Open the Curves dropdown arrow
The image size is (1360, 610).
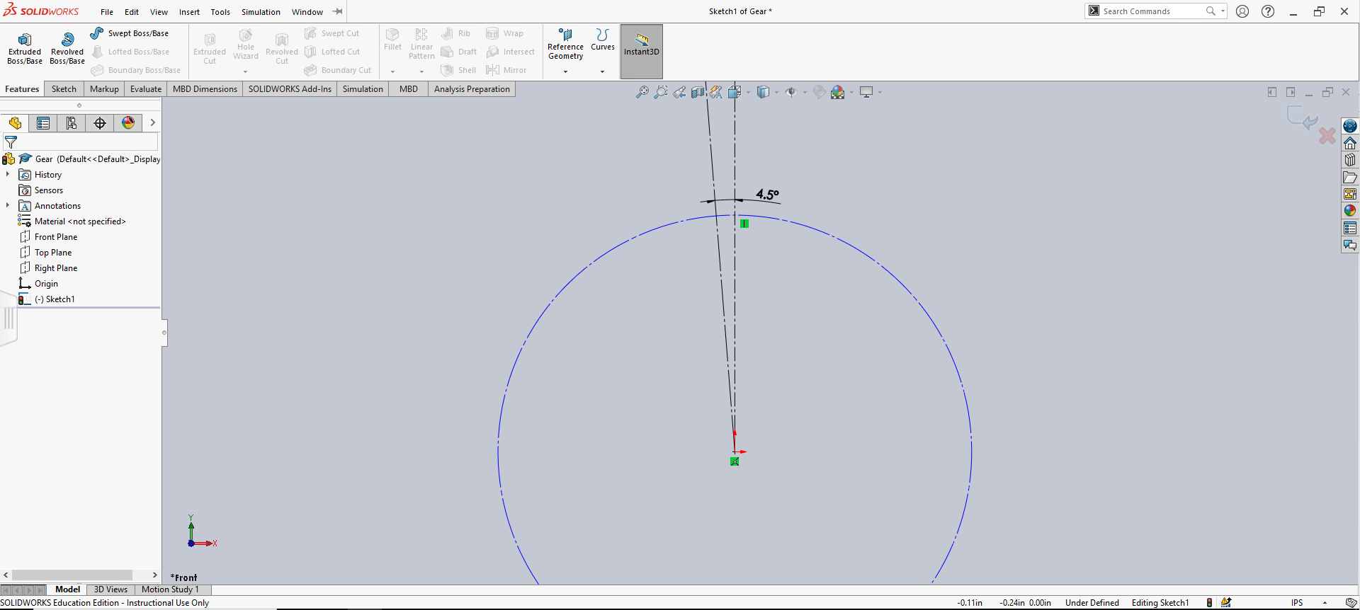coord(602,71)
